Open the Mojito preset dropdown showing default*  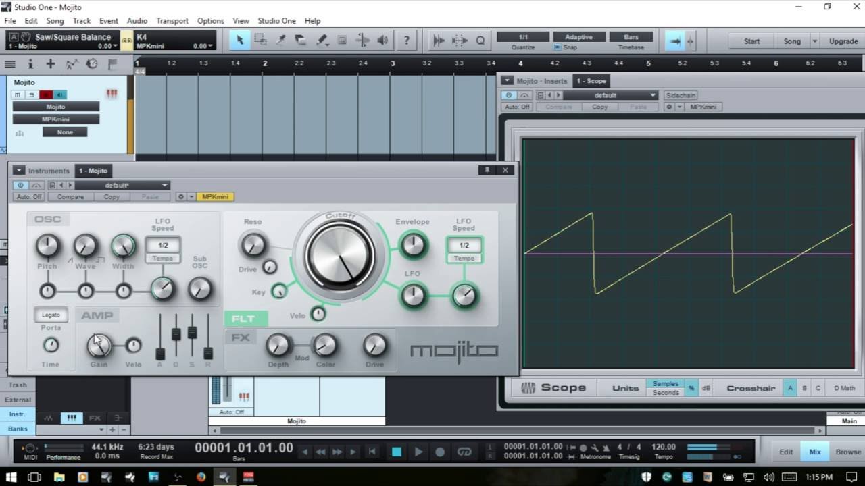tap(122, 185)
